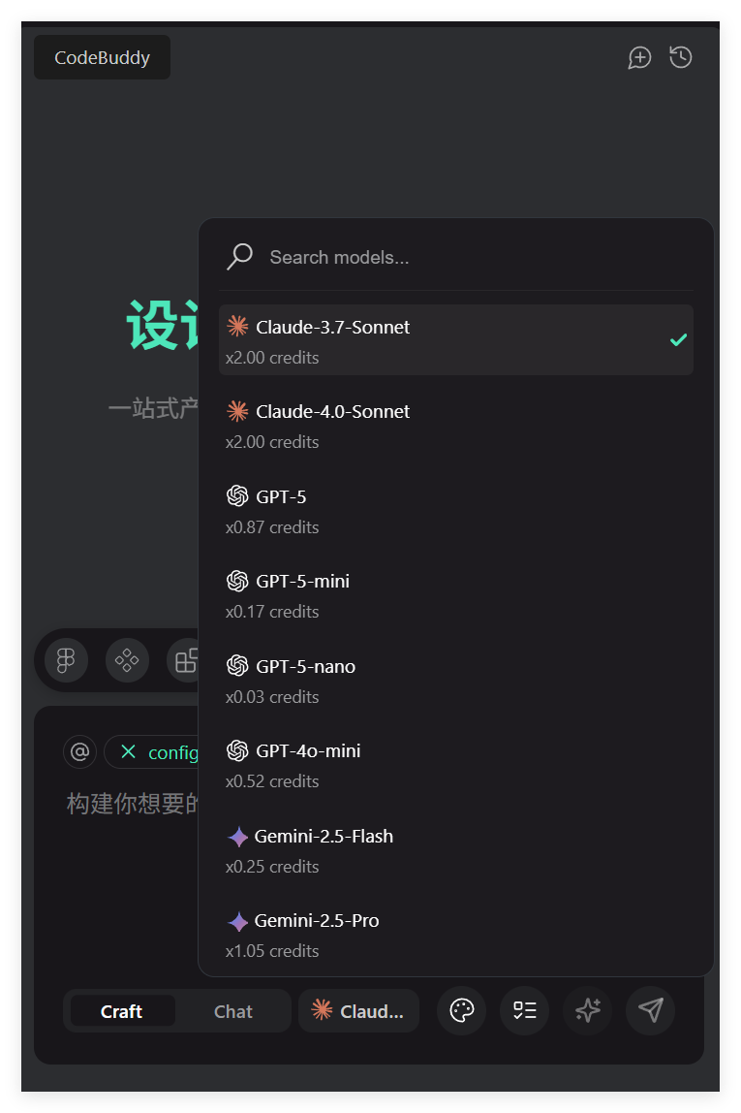Click the @ mention icon

pos(80,751)
